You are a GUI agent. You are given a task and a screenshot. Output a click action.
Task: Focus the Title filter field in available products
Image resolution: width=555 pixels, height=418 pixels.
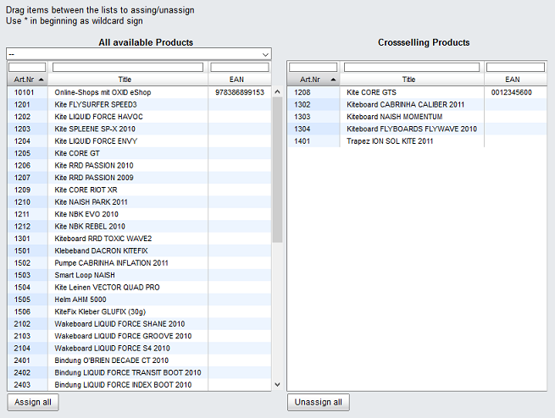point(128,67)
